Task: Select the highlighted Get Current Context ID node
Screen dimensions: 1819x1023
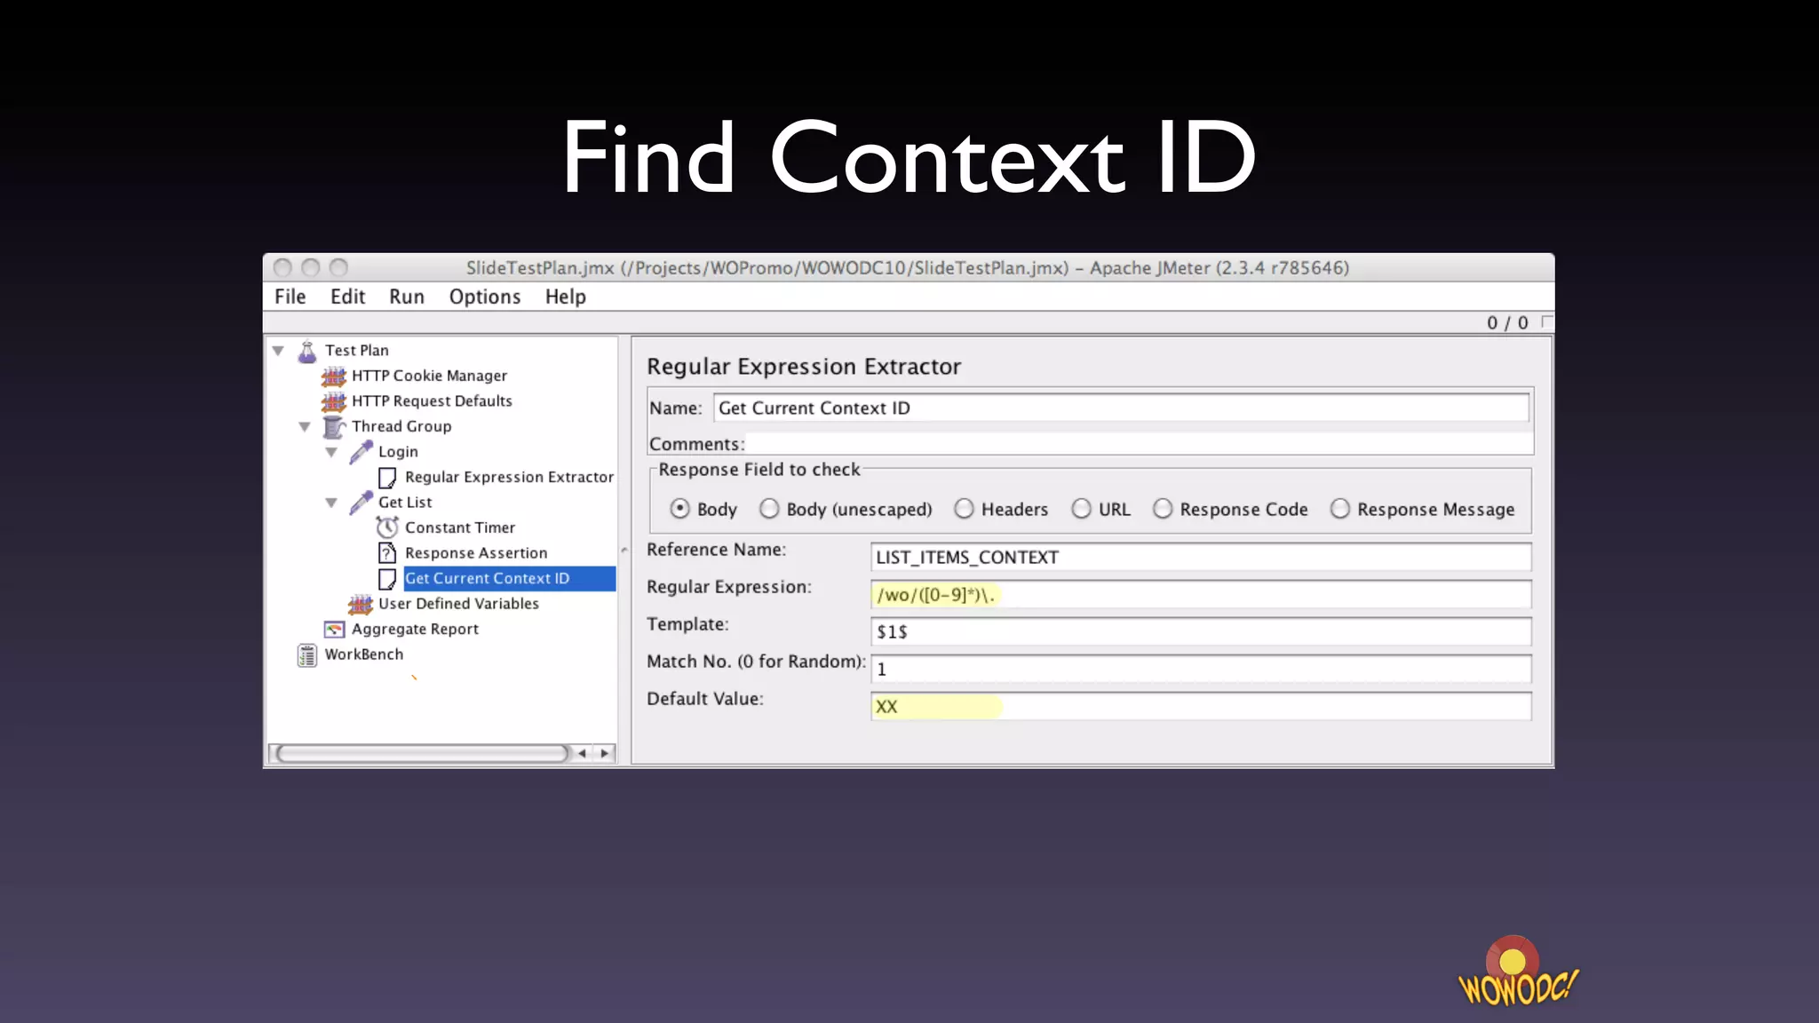Action: [x=509, y=578]
